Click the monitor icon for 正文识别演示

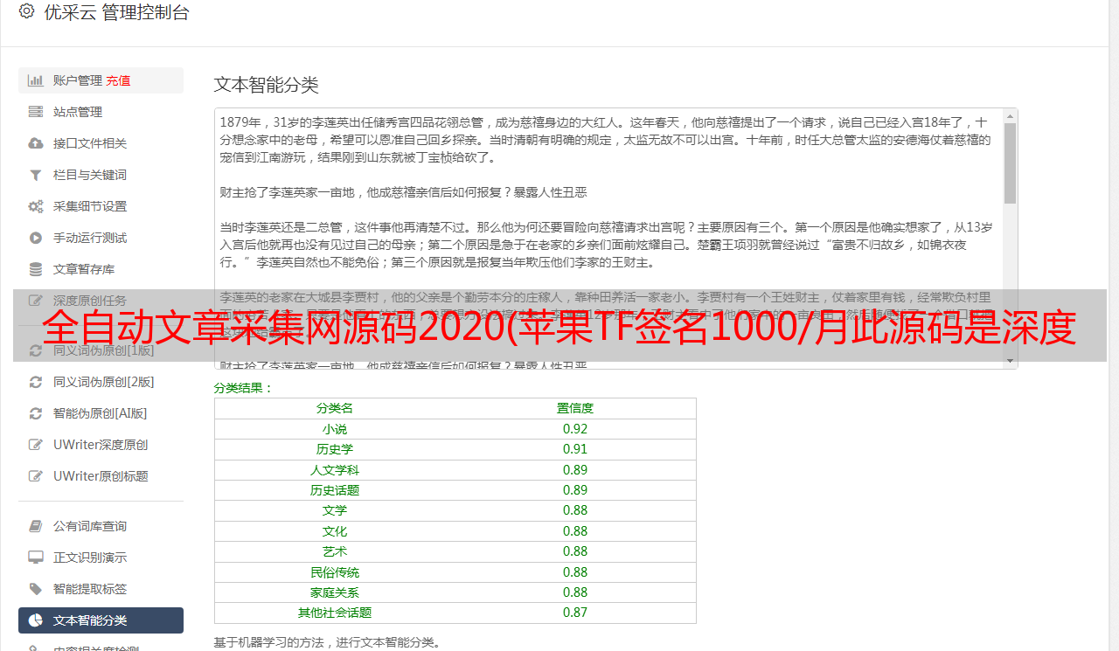(36, 558)
